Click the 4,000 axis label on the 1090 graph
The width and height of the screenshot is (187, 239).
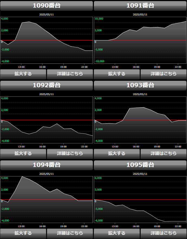[x=4, y=19]
